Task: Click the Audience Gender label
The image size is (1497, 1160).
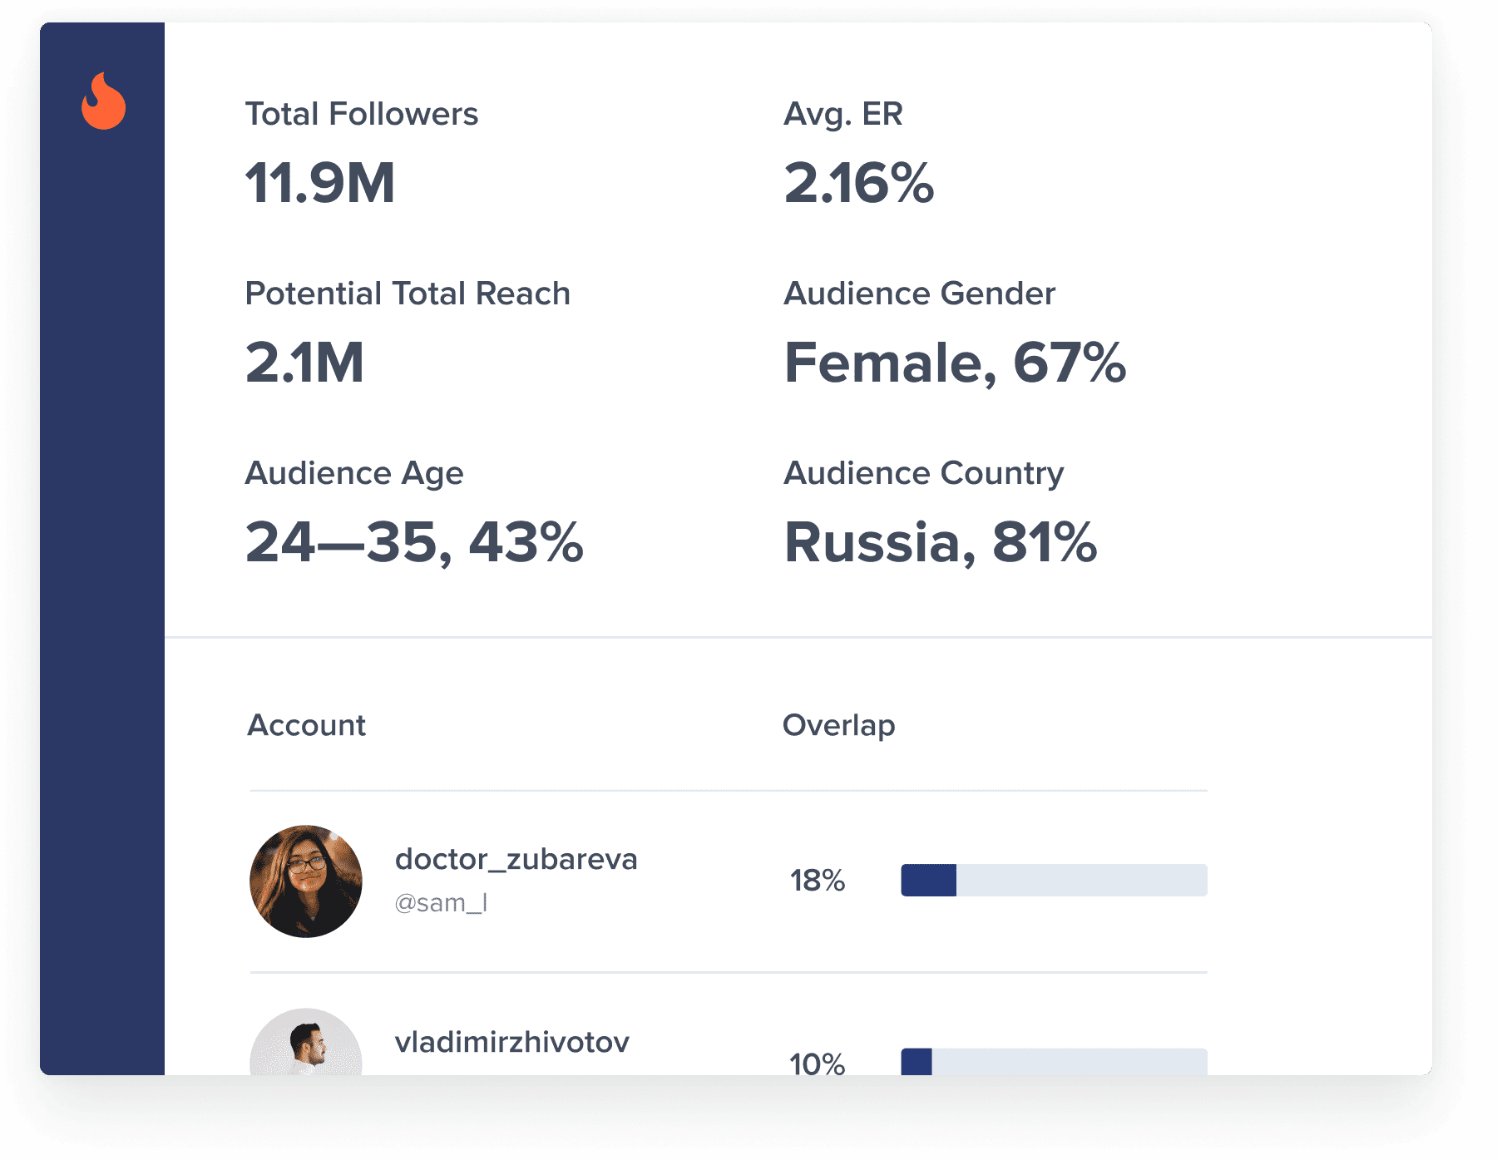Action: tap(919, 294)
